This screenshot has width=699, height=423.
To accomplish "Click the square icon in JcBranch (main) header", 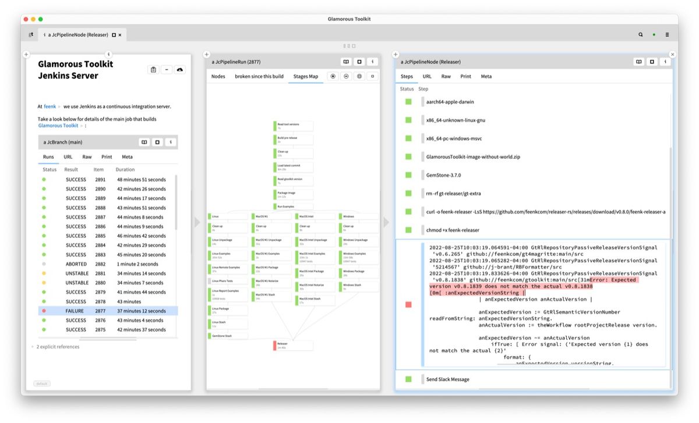I will (157, 142).
